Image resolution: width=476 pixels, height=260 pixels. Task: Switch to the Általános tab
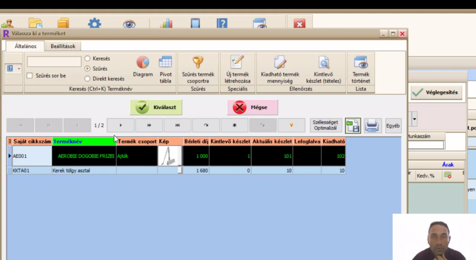(25, 46)
